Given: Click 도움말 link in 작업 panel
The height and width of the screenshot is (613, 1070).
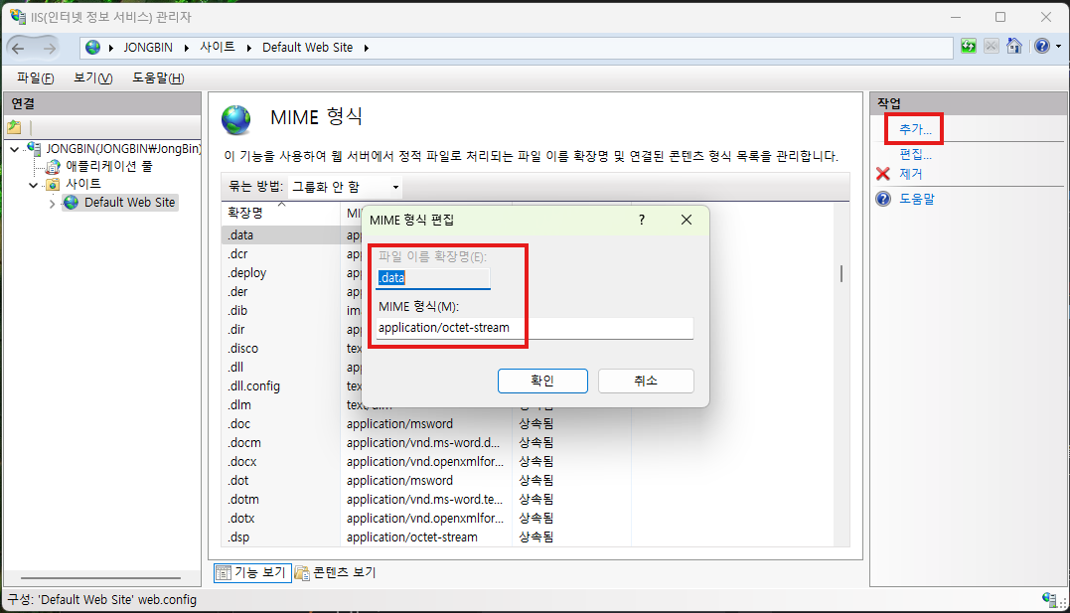Looking at the screenshot, I should click(x=916, y=199).
